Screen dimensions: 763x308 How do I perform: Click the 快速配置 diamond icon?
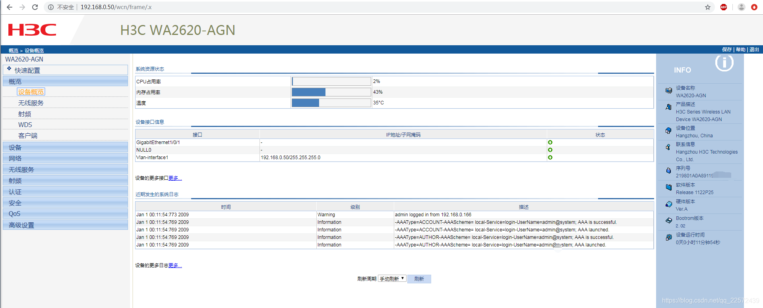(9, 69)
